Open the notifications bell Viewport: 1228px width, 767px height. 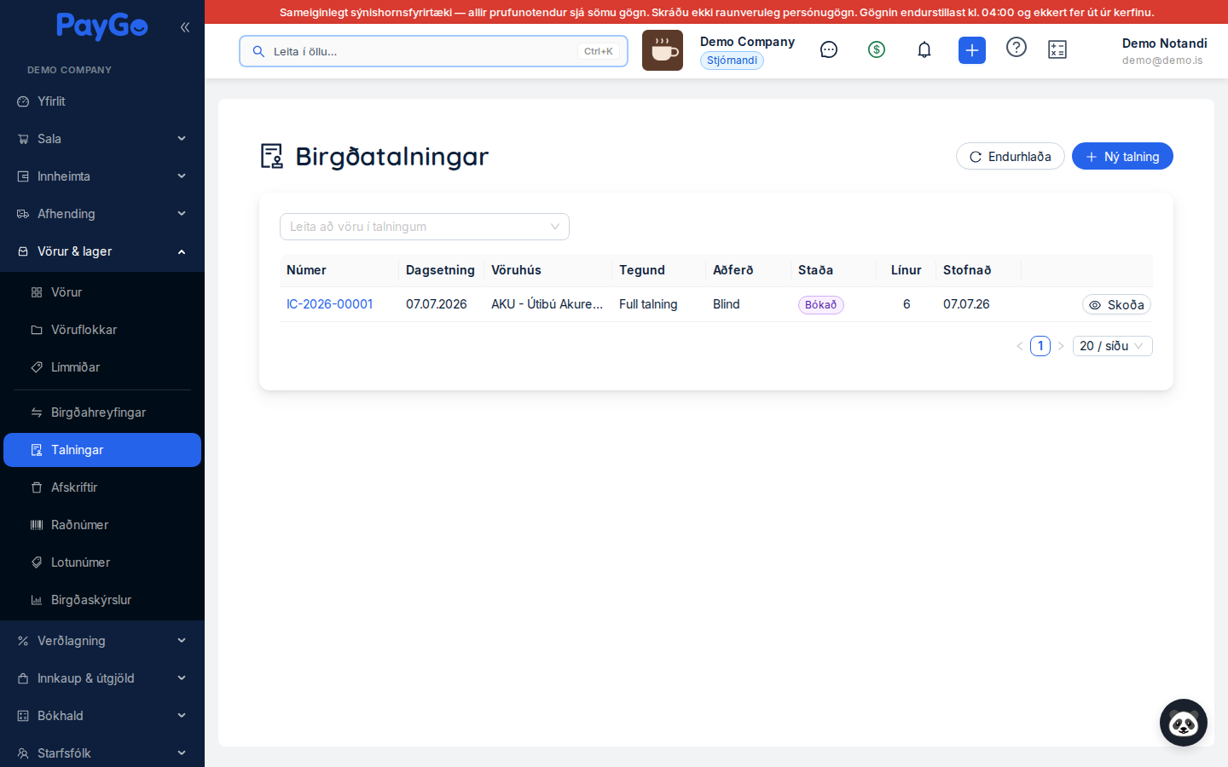[924, 49]
